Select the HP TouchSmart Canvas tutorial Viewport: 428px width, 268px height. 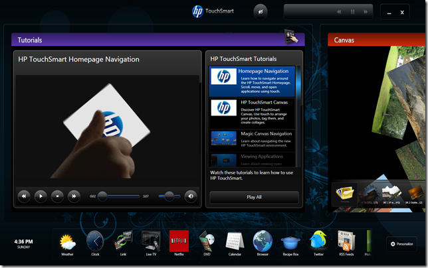[x=253, y=113]
